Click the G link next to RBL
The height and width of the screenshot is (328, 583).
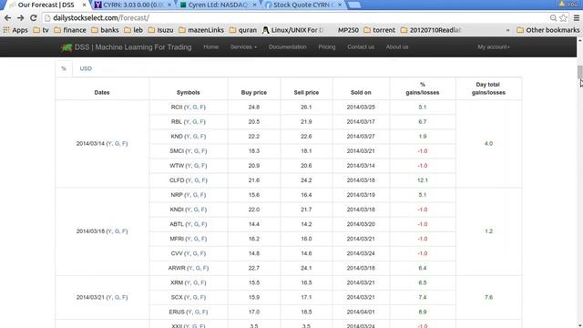pyautogui.click(x=195, y=121)
